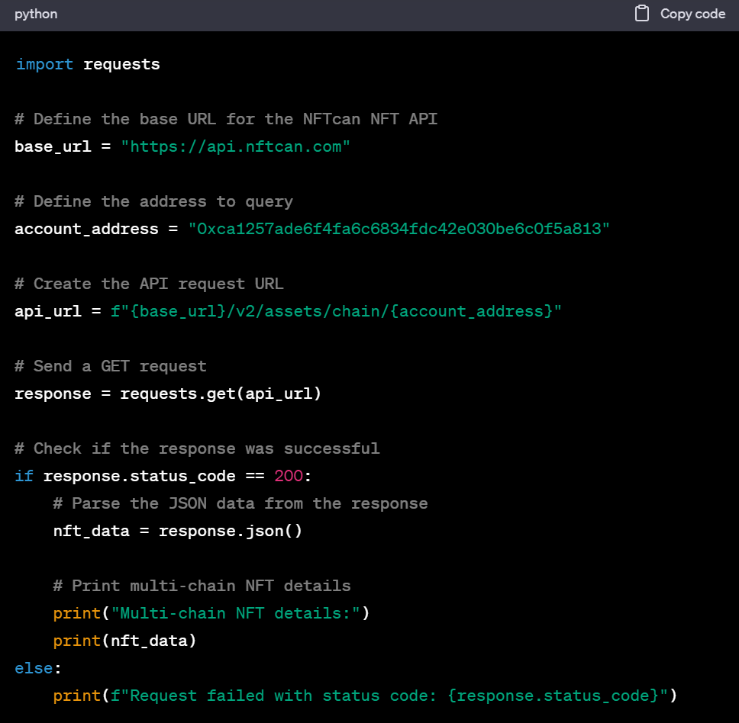This screenshot has height=723, width=739.
Task: Click the code block header bar
Action: click(x=369, y=13)
